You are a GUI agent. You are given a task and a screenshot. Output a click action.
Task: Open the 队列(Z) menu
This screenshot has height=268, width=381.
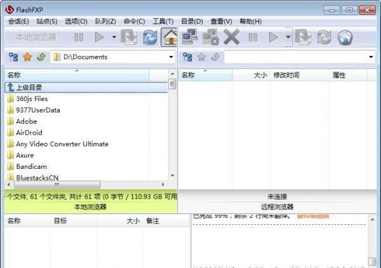tap(105, 22)
